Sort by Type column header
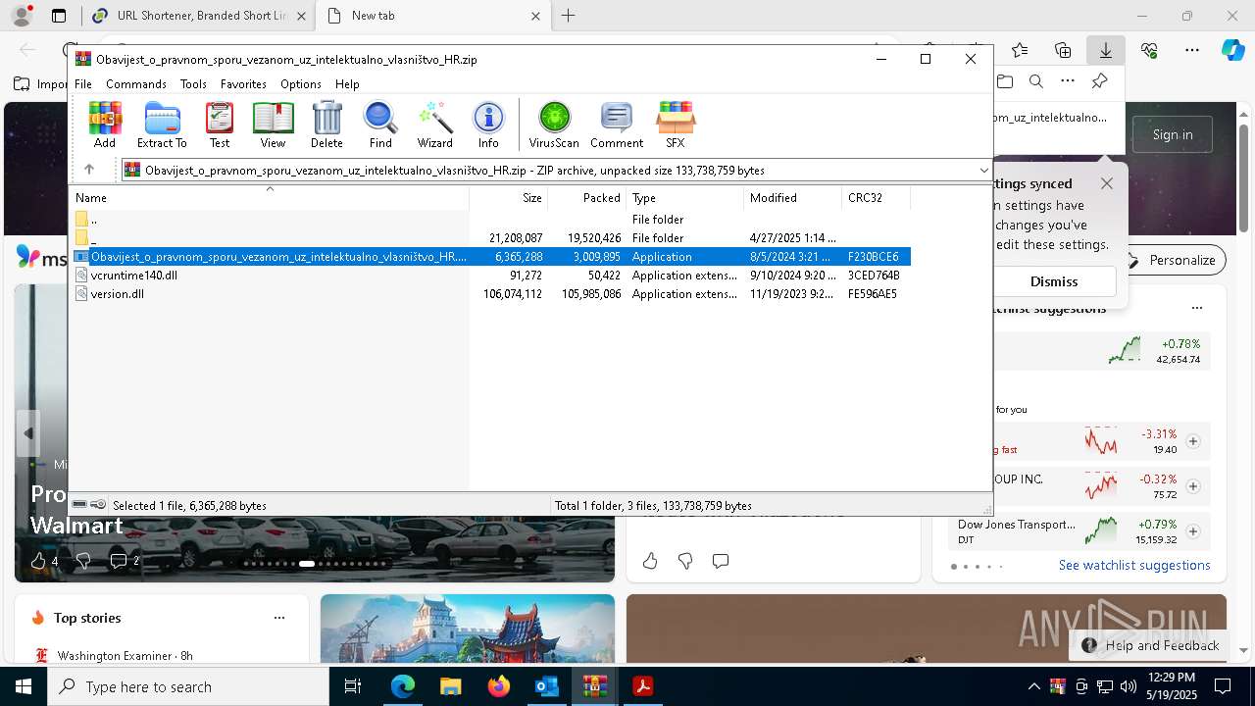Image resolution: width=1255 pixels, height=706 pixels. 684,198
